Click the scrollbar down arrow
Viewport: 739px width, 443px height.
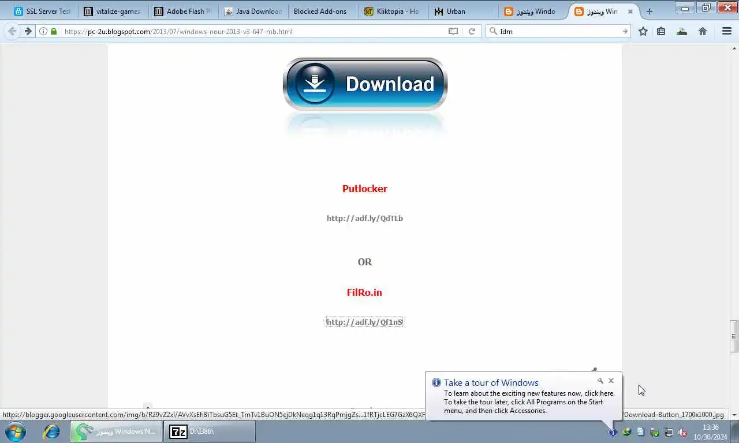tap(734, 415)
